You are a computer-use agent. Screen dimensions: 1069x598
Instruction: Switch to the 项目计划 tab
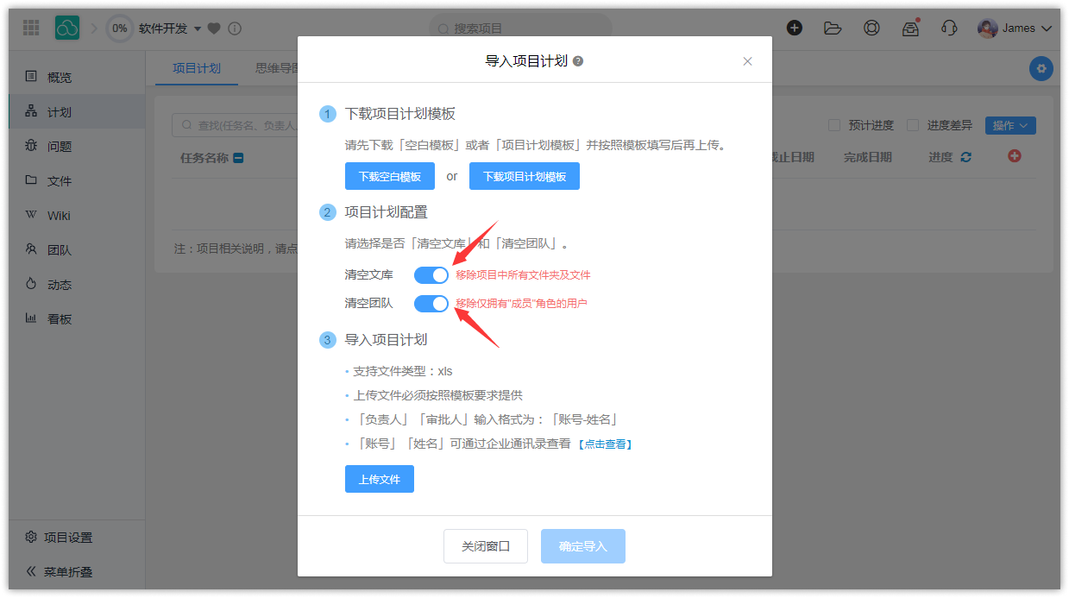click(197, 69)
